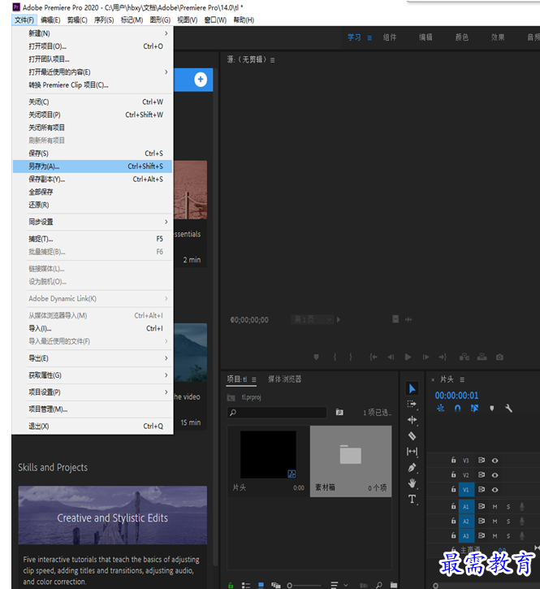Switch project panel to icon view
This screenshot has width=540, height=589.
click(x=261, y=585)
